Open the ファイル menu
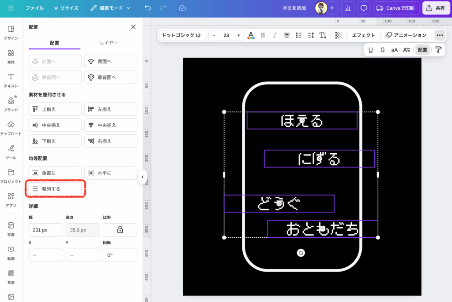This screenshot has width=452, height=302. (x=34, y=8)
